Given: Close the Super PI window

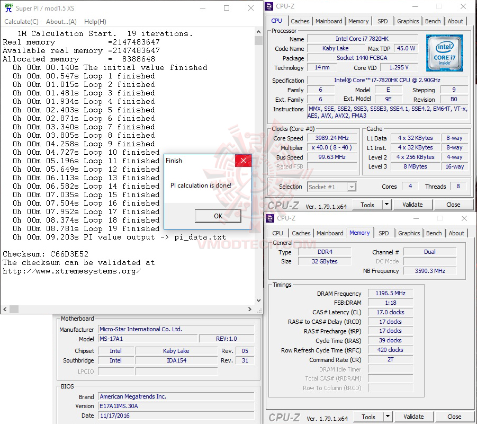Looking at the screenshot, I should click(x=250, y=8).
